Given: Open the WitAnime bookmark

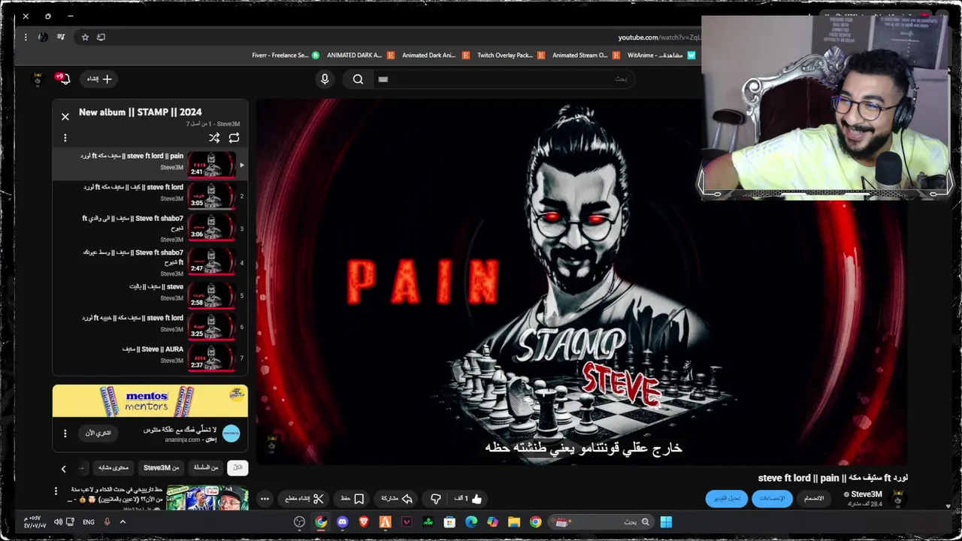Looking at the screenshot, I should click(661, 56).
